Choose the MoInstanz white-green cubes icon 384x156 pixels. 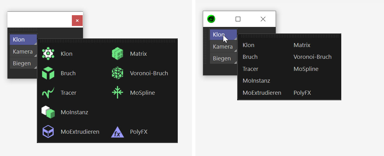tap(48, 112)
